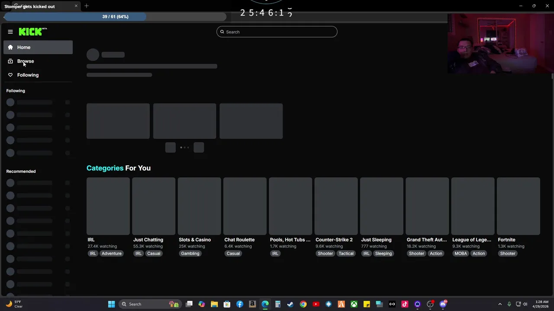554x311 pixels.
Task: Click the Categories For You heading
Action: coord(119,168)
